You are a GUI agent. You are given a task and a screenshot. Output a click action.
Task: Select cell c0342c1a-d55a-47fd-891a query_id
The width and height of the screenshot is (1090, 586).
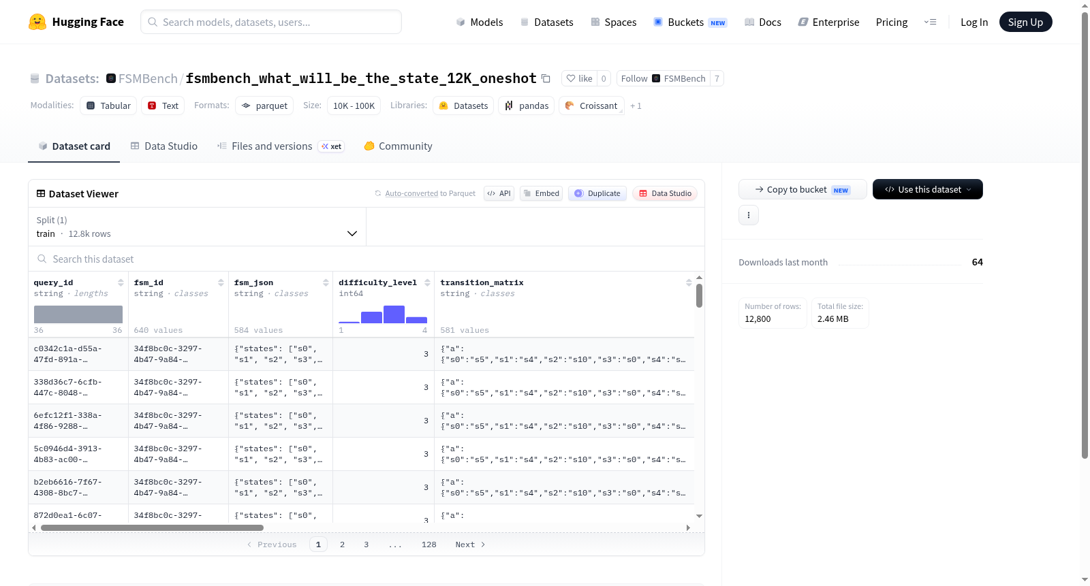tap(78, 354)
